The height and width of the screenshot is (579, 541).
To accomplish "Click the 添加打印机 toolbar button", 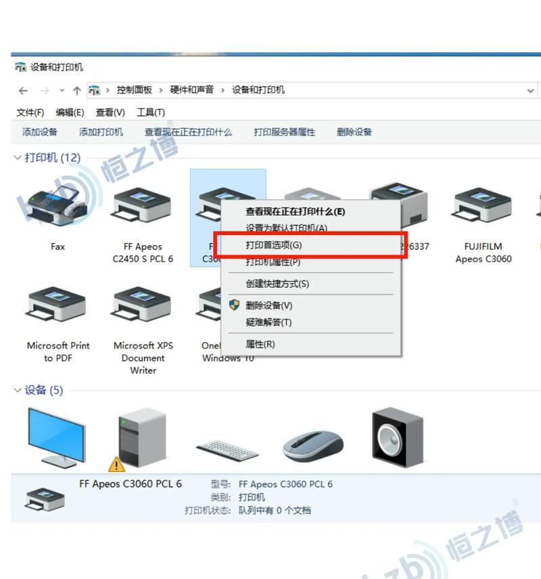I will click(101, 132).
